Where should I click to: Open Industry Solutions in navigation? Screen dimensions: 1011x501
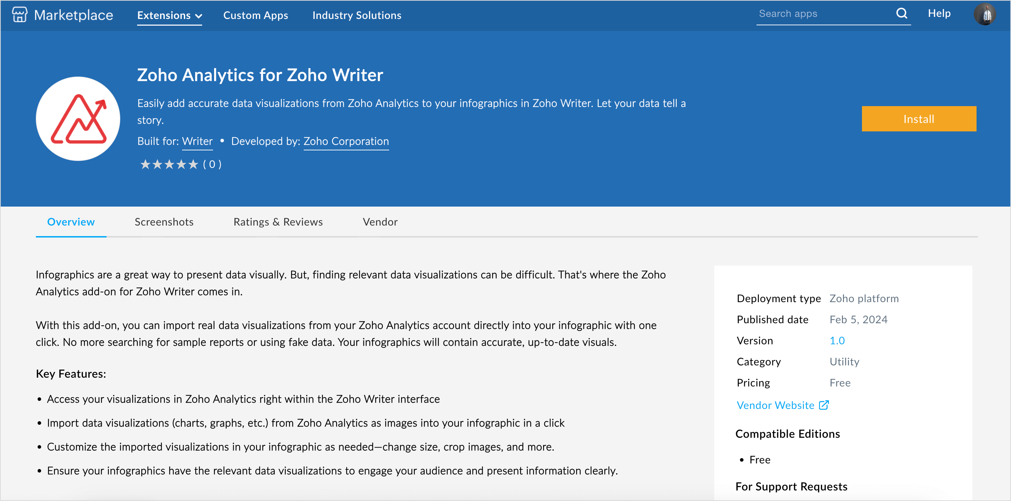pos(357,15)
